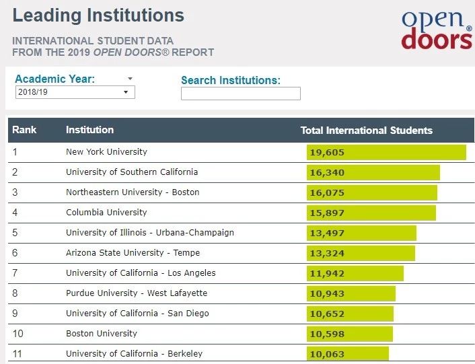Select Arizona State University - Tempe
The height and width of the screenshot is (364, 475).
(133, 253)
